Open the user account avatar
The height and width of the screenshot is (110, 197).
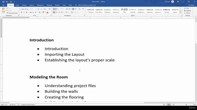coord(173,2)
